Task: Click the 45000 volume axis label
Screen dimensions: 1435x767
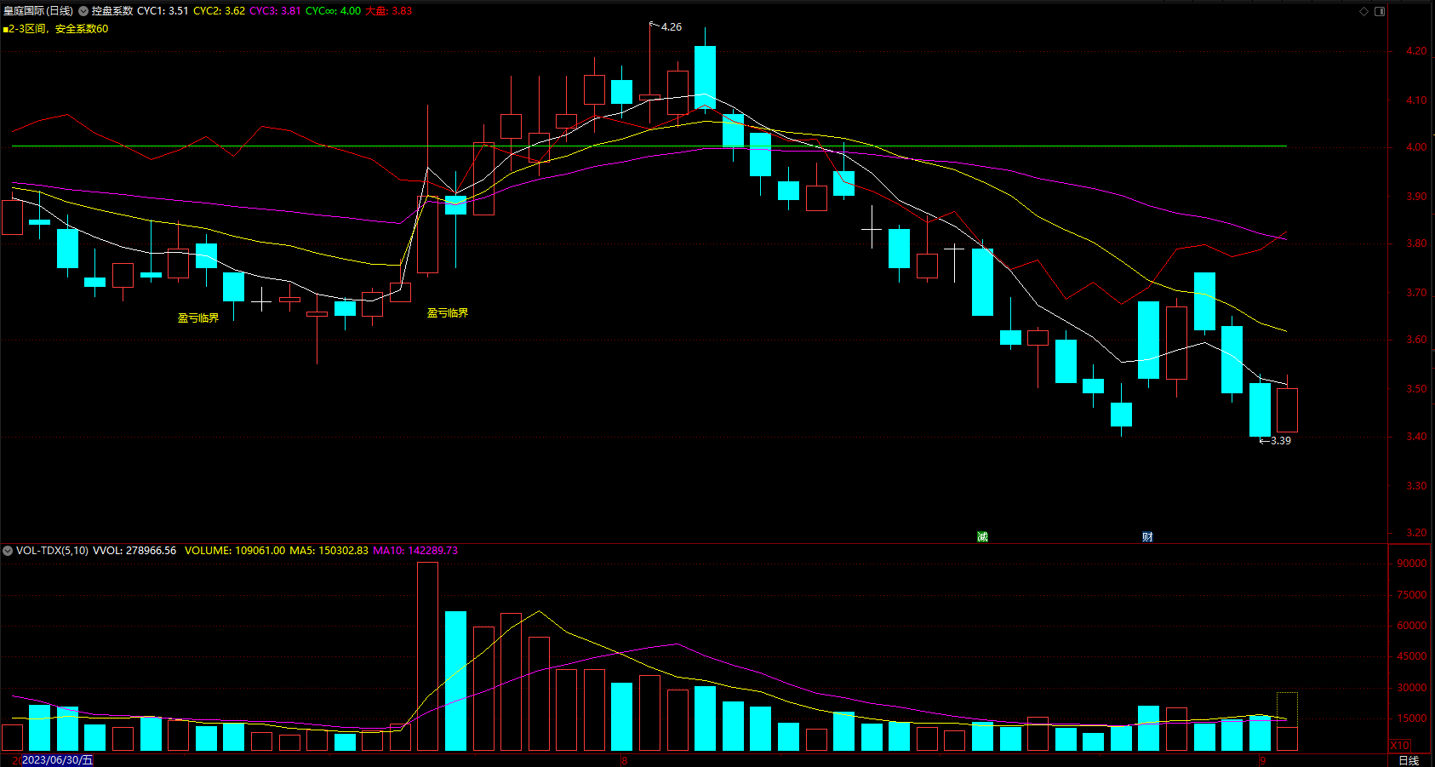Action: 1412,656
